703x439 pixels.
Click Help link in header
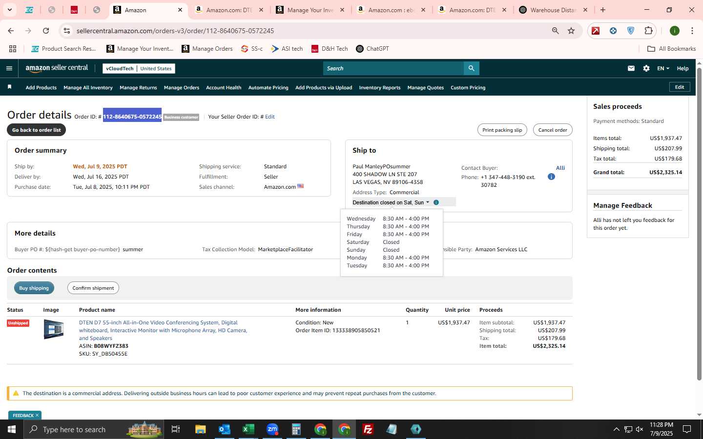coord(682,68)
